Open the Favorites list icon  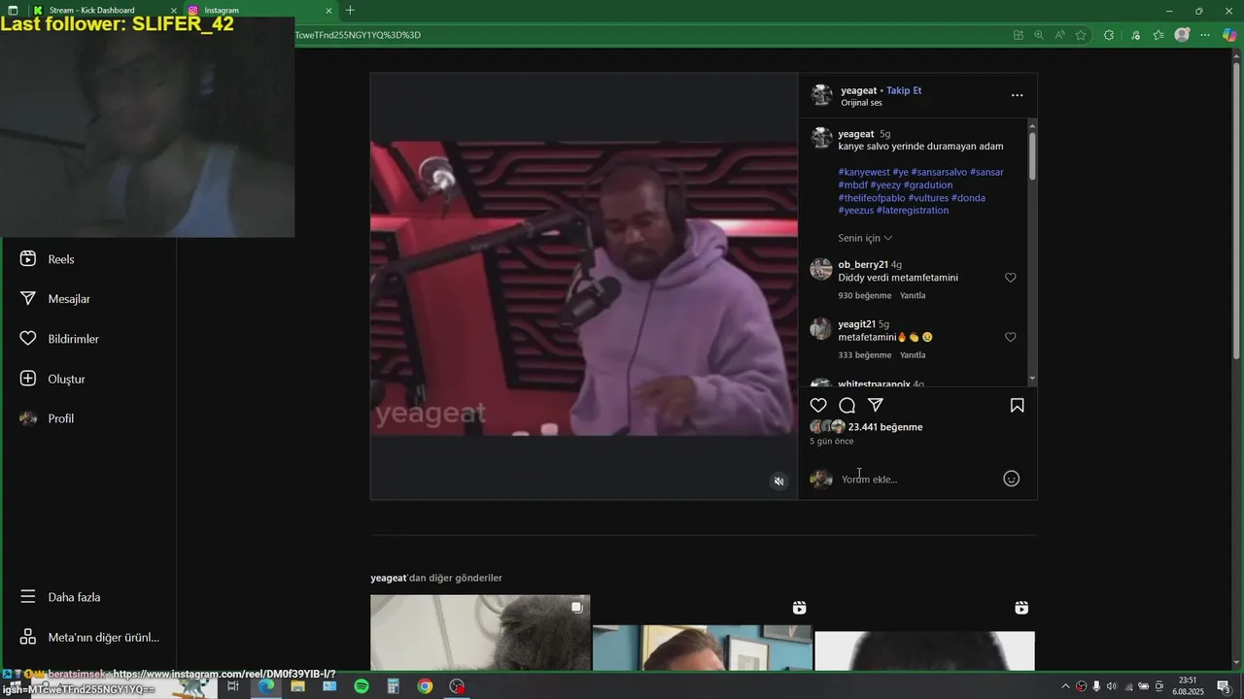point(1158,35)
